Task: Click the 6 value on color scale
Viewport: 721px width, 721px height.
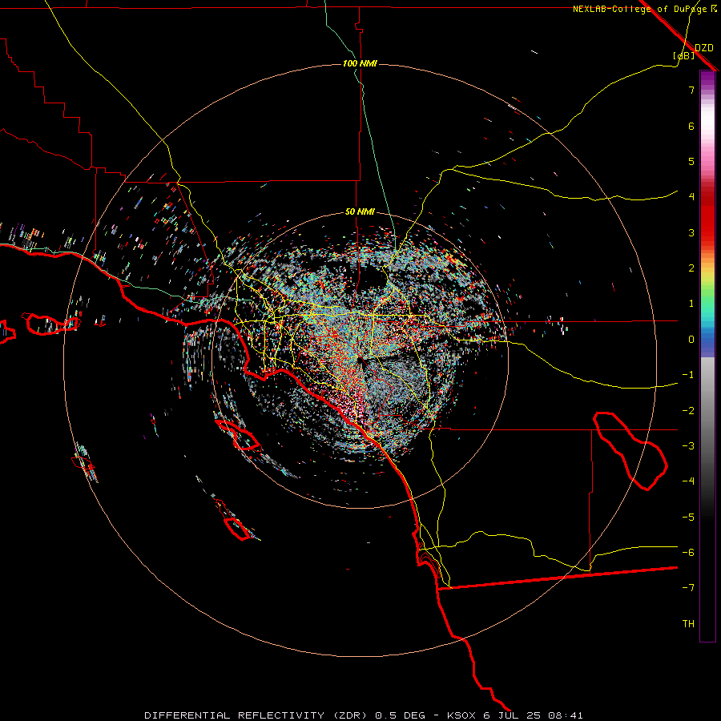Action: coord(691,126)
